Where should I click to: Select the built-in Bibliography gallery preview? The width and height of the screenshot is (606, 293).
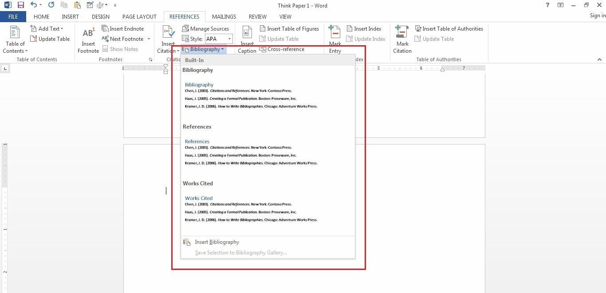pyautogui.click(x=268, y=95)
